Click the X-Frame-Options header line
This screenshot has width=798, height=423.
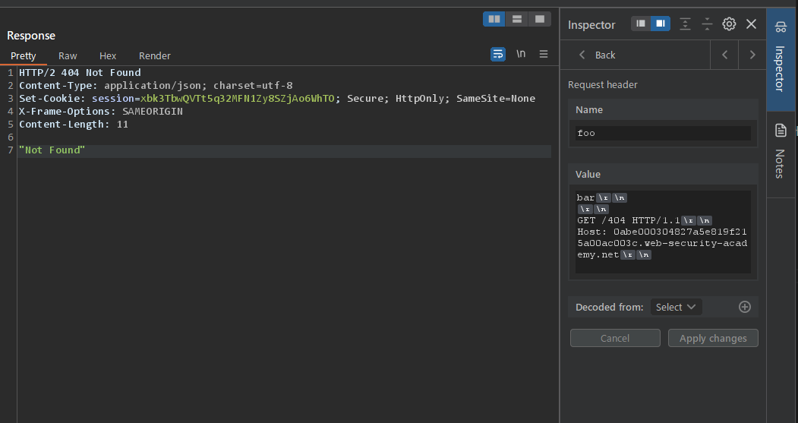click(101, 112)
